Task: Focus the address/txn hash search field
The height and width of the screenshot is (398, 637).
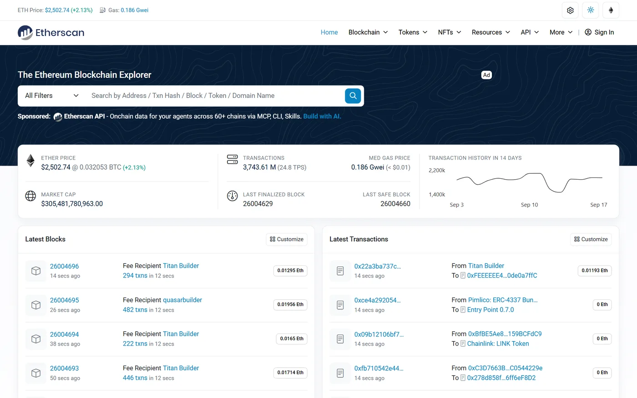Action: 215,96
